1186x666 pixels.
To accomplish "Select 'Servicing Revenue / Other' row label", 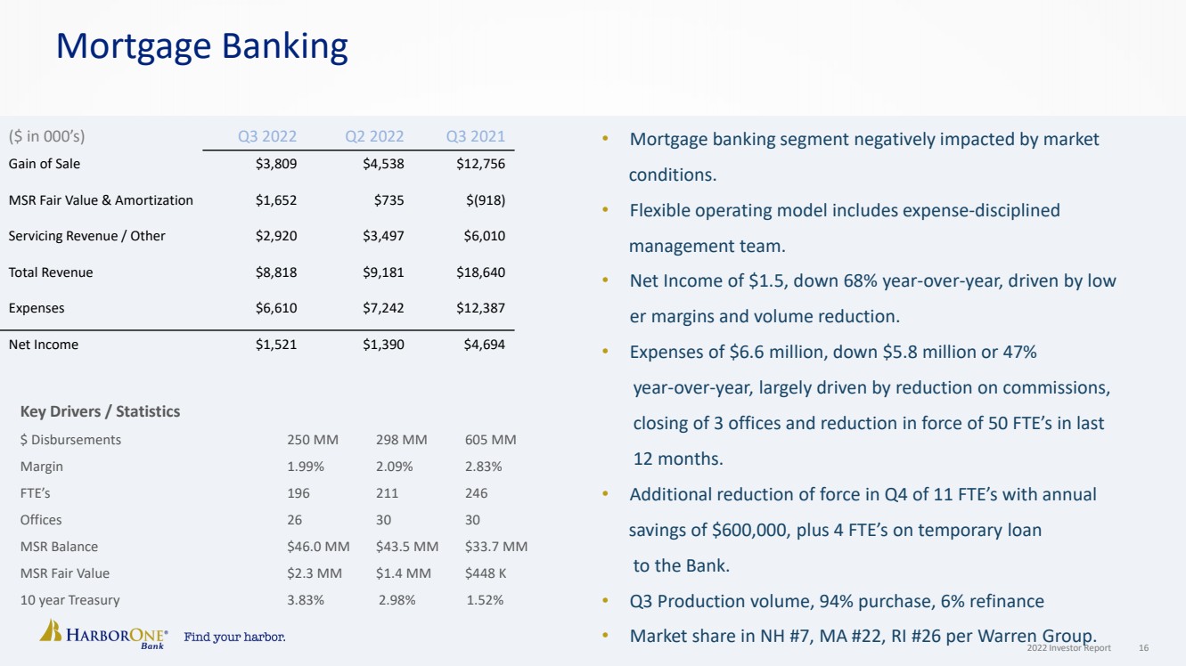I will click(x=86, y=236).
